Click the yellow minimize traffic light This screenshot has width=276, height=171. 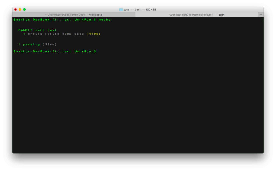[x=20, y=9]
